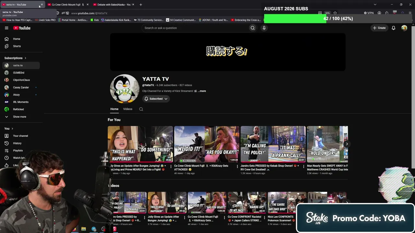Viewport: 415px width, 233px height.
Task: Open the How to Hear PS5 Capt bookmark
Action: coord(17,20)
